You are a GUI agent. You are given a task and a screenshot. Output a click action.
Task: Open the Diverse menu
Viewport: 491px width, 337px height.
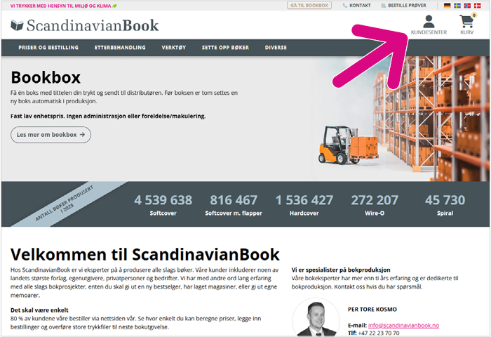click(276, 48)
